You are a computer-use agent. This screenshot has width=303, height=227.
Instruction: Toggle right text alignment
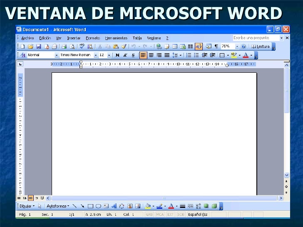click(x=159, y=55)
